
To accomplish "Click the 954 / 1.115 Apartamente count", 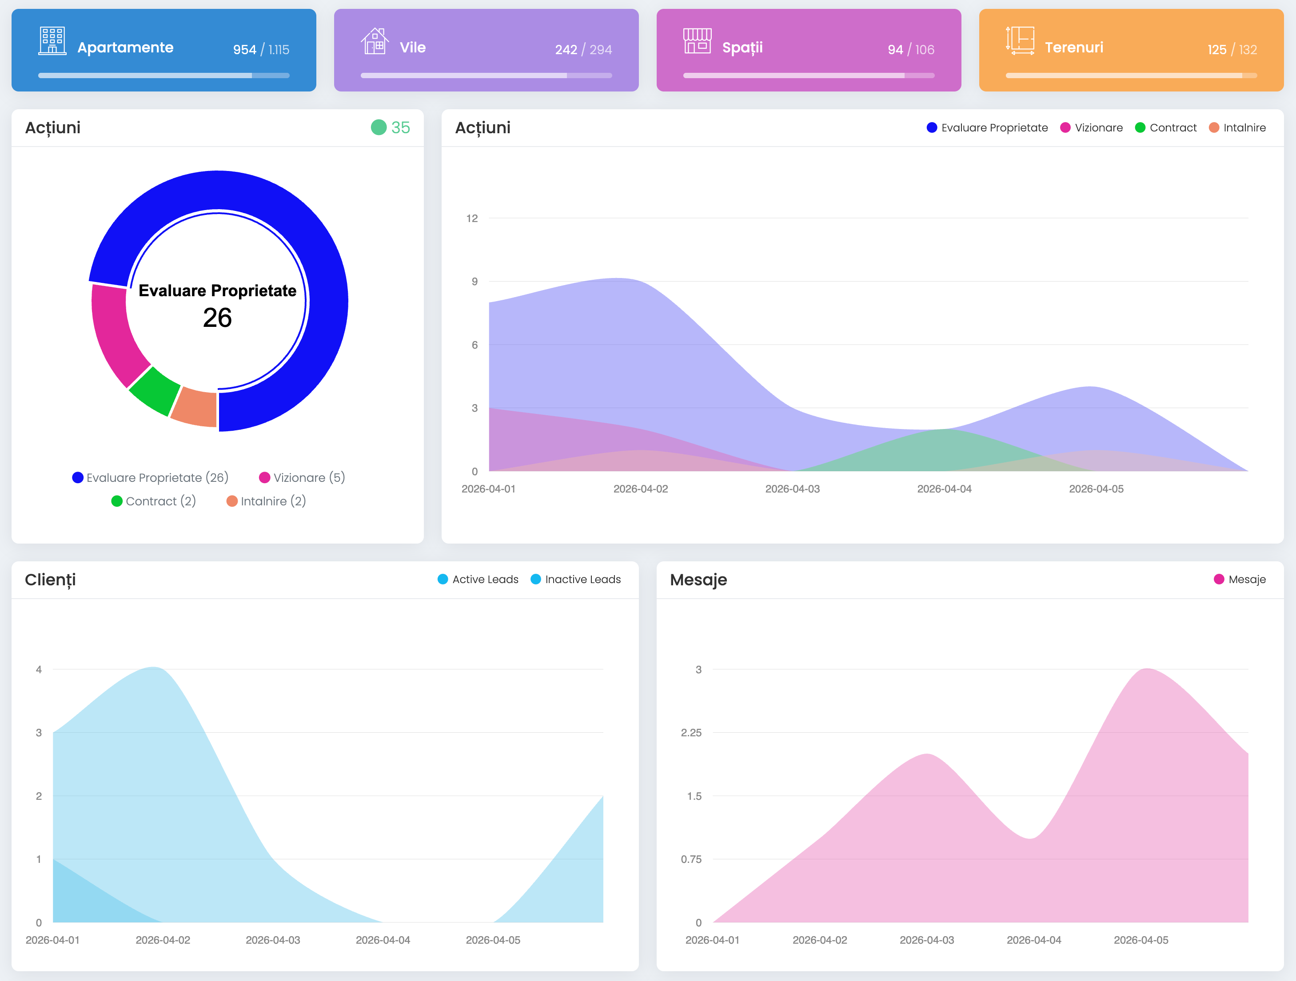I will click(261, 50).
